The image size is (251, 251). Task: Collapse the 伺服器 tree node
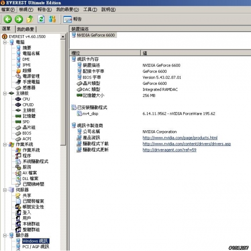(x=5, y=190)
